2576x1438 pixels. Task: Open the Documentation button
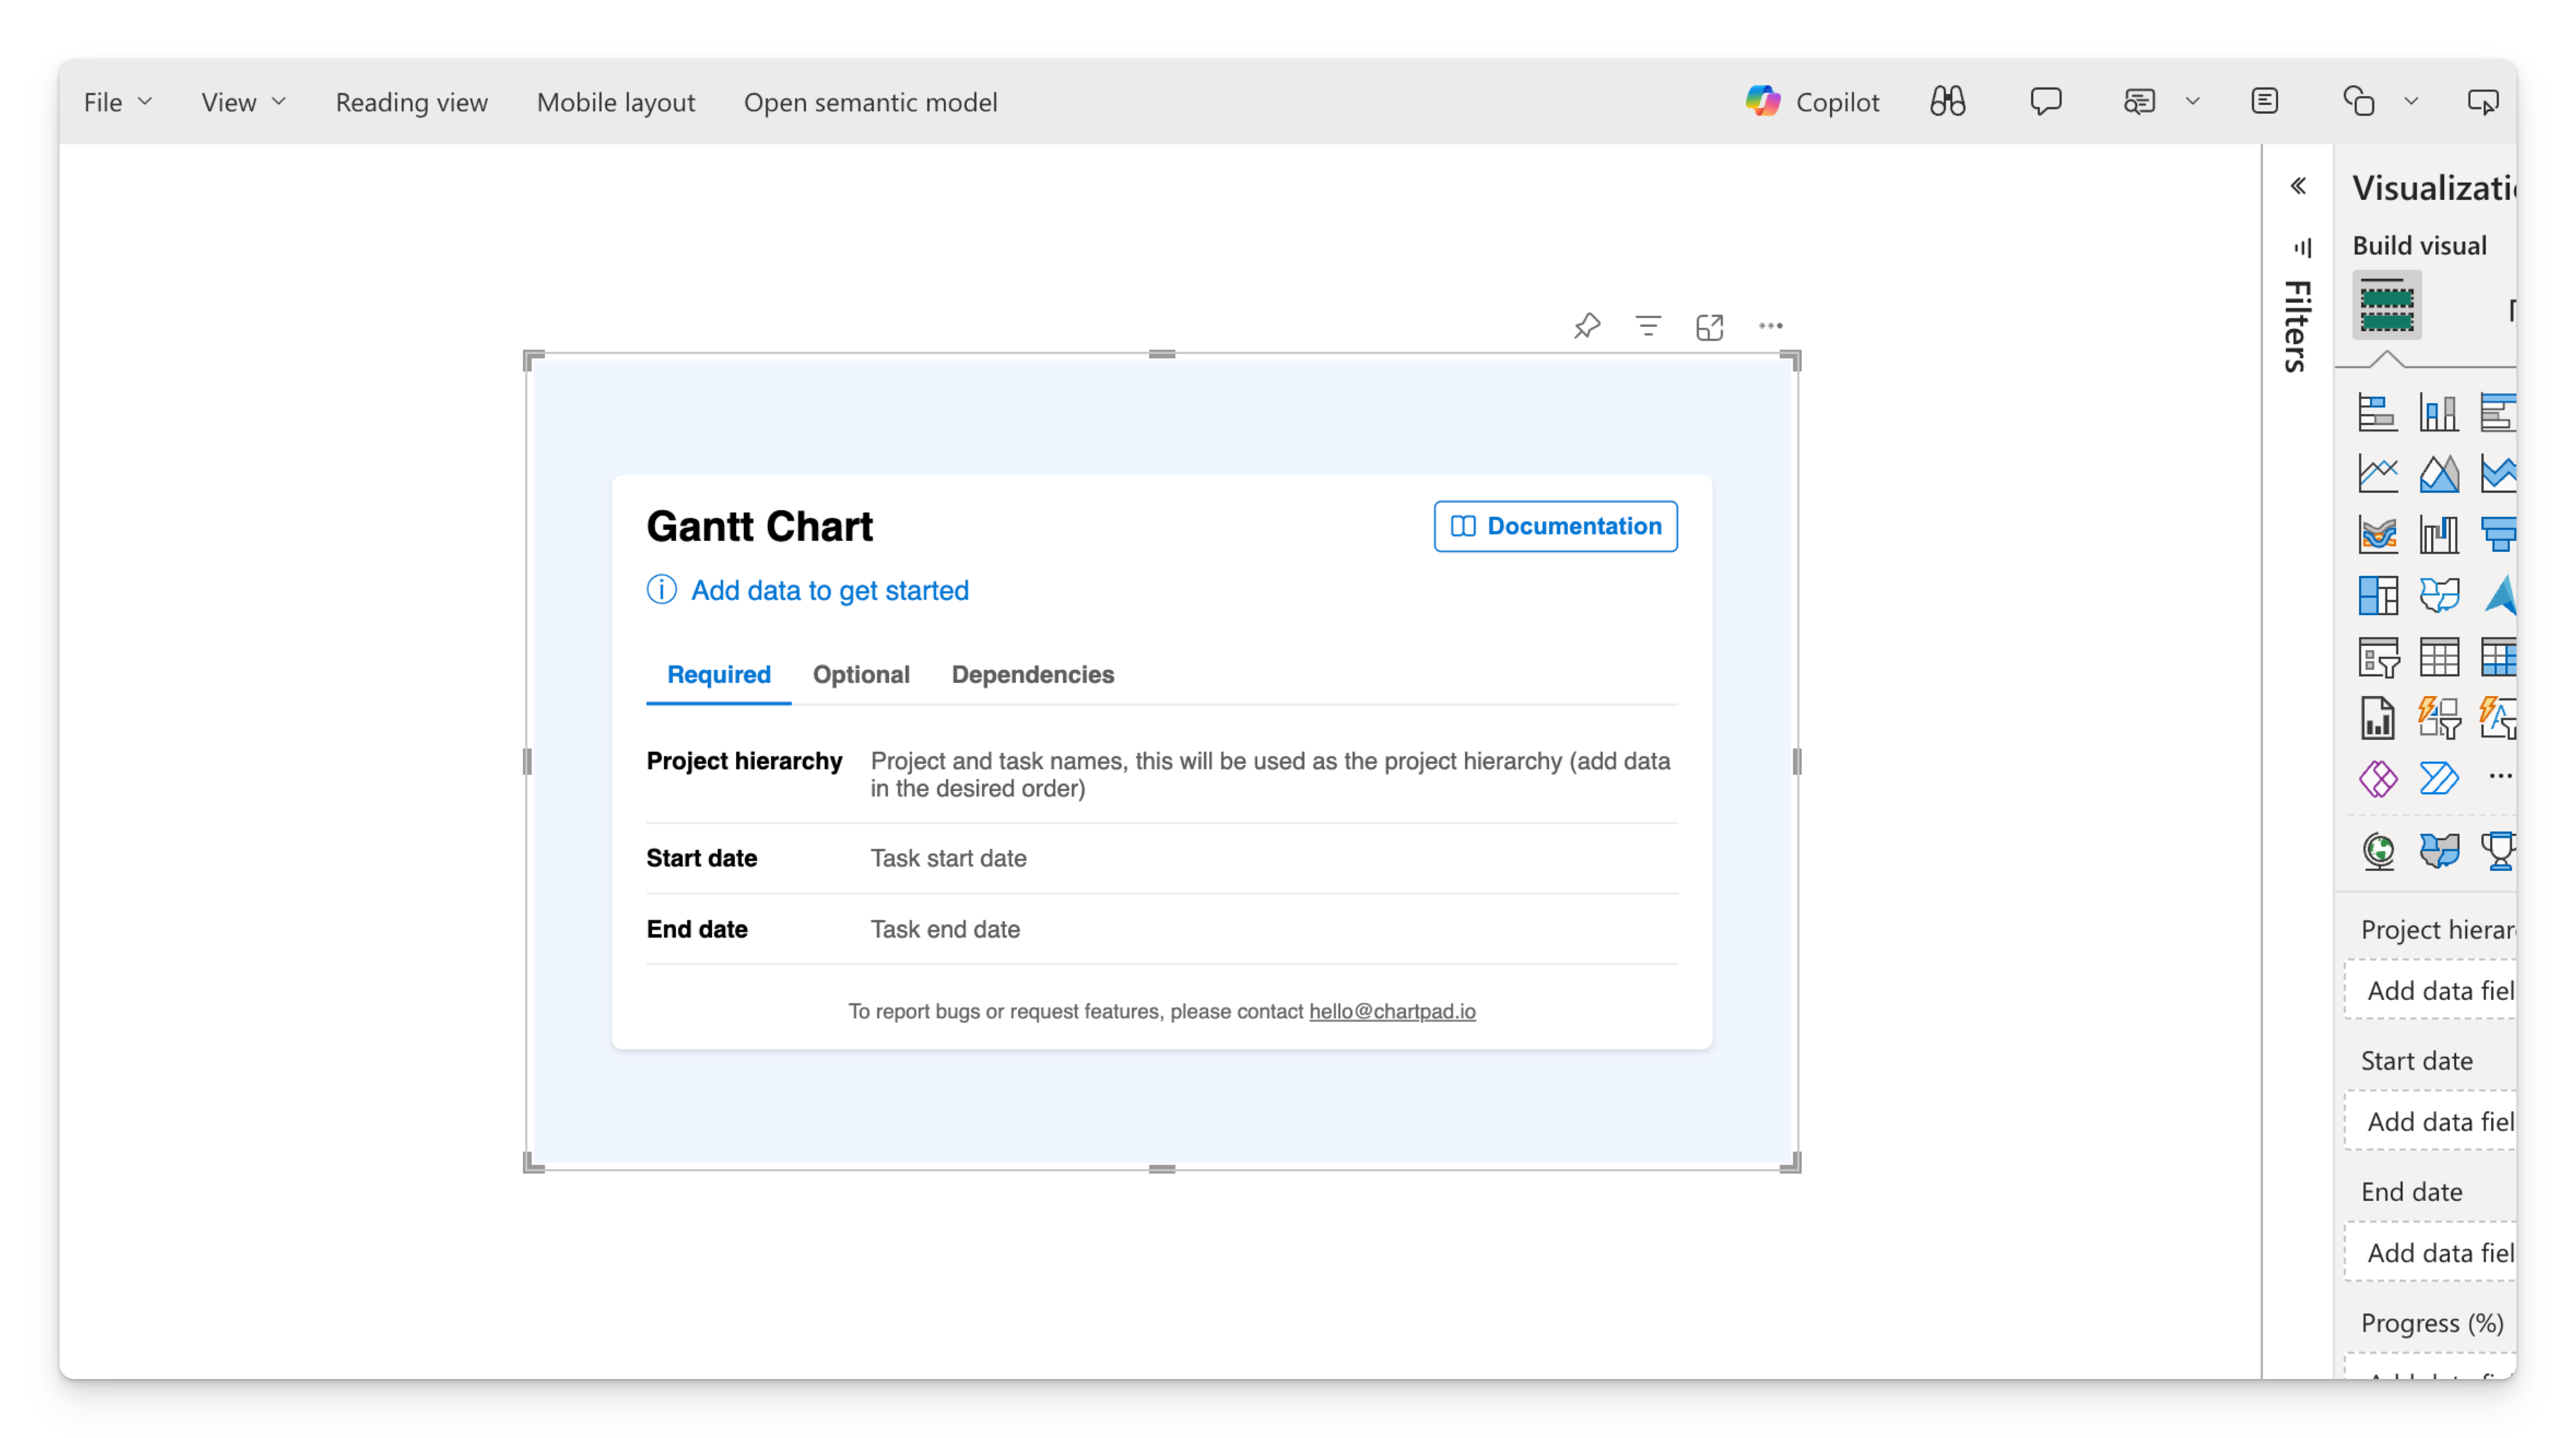click(1555, 526)
